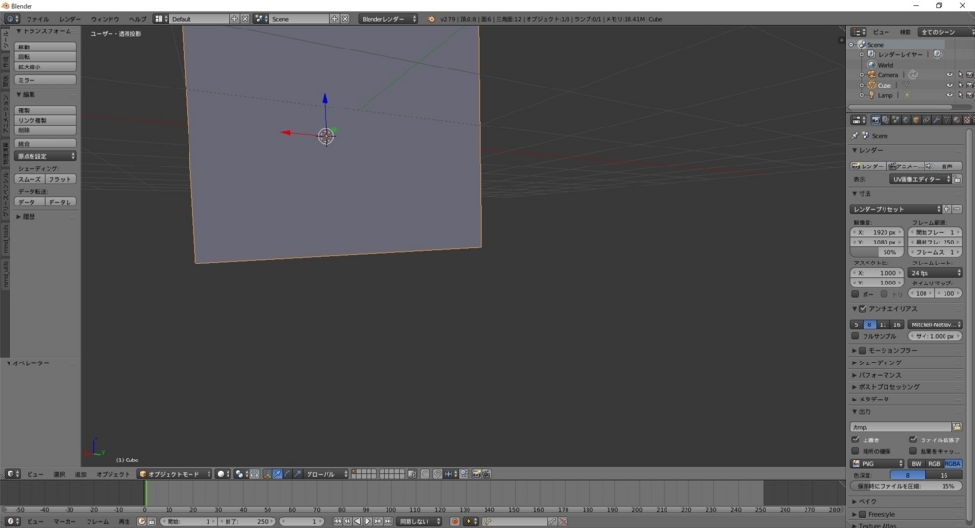Click the record auto-keyframe button
The height and width of the screenshot is (528, 975).
pos(454,521)
